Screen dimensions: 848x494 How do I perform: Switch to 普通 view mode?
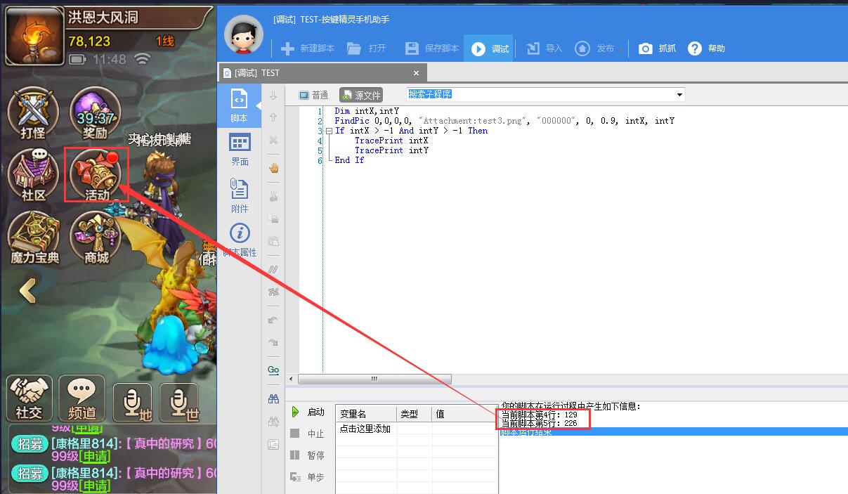click(x=313, y=95)
